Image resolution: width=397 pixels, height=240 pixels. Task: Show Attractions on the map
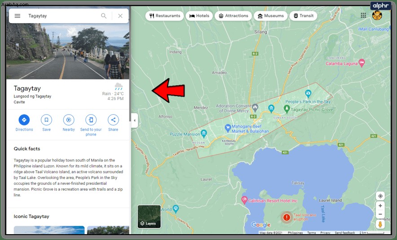coord(233,16)
